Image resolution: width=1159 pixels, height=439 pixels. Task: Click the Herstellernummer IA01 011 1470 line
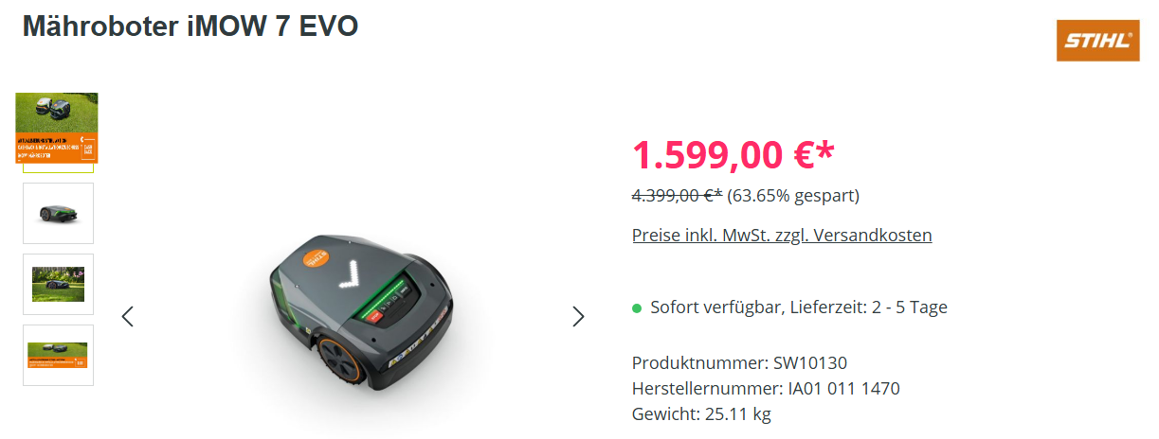pyautogui.click(x=766, y=389)
